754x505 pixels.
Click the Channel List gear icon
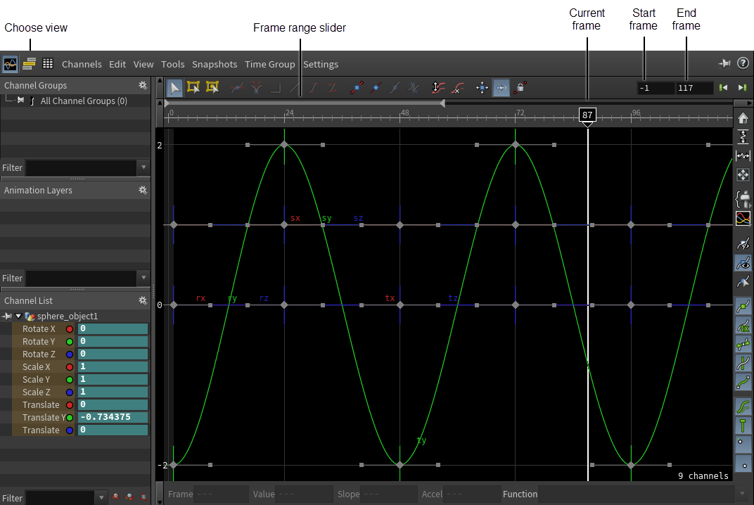[x=143, y=300]
